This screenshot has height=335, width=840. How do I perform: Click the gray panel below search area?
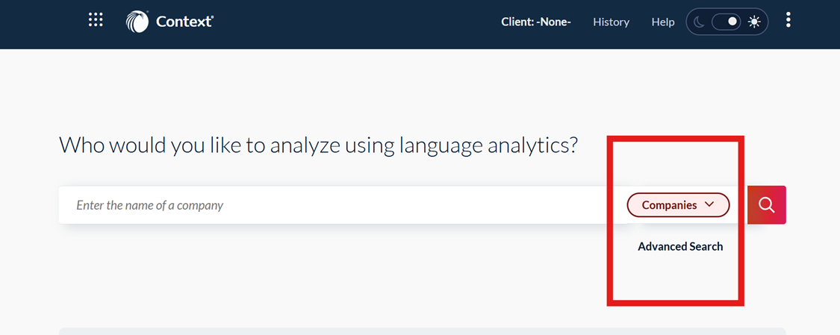pyautogui.click(x=422, y=331)
